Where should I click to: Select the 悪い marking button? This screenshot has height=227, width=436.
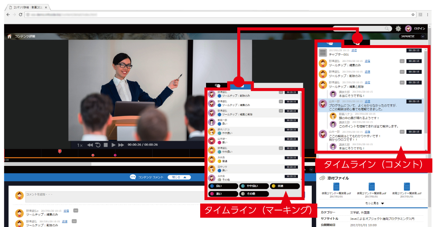pos(223,194)
